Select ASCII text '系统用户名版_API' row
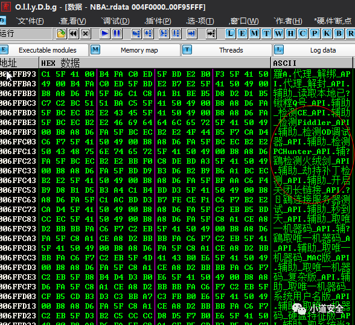Screen dimensions: 355x325 312,297
